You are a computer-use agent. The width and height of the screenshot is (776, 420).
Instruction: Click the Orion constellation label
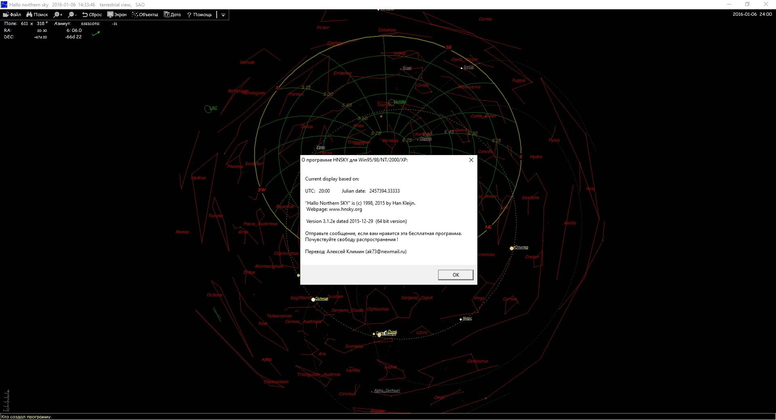coord(423,86)
